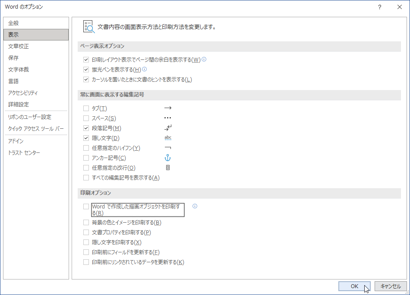This screenshot has width=410, height=295.
Task: Open クイック アクセス ツール バー category
Action: tap(36, 129)
